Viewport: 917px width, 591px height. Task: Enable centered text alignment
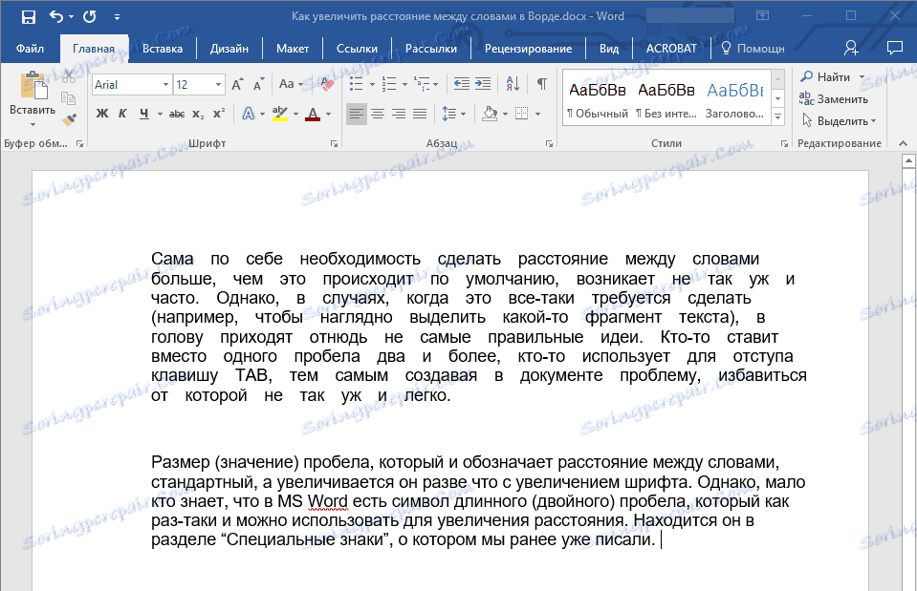[x=377, y=114]
